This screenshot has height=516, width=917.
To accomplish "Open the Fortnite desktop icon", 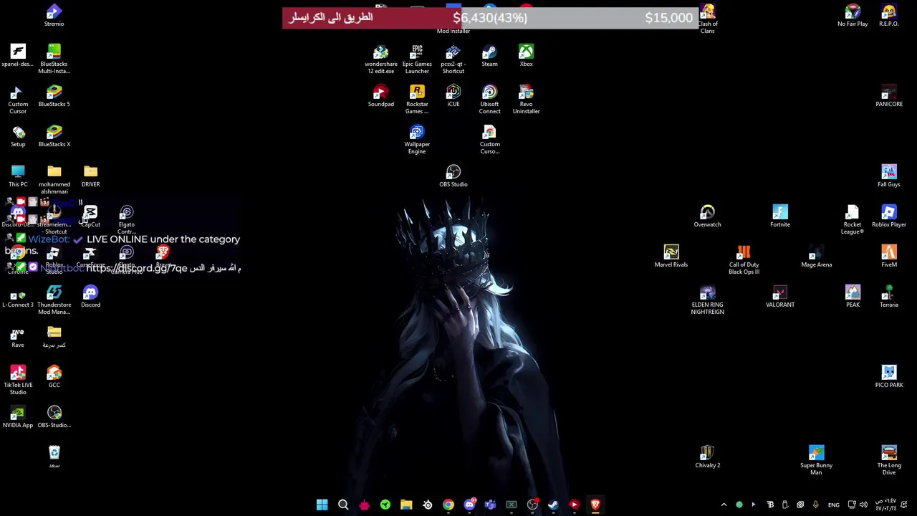I will pyautogui.click(x=780, y=216).
